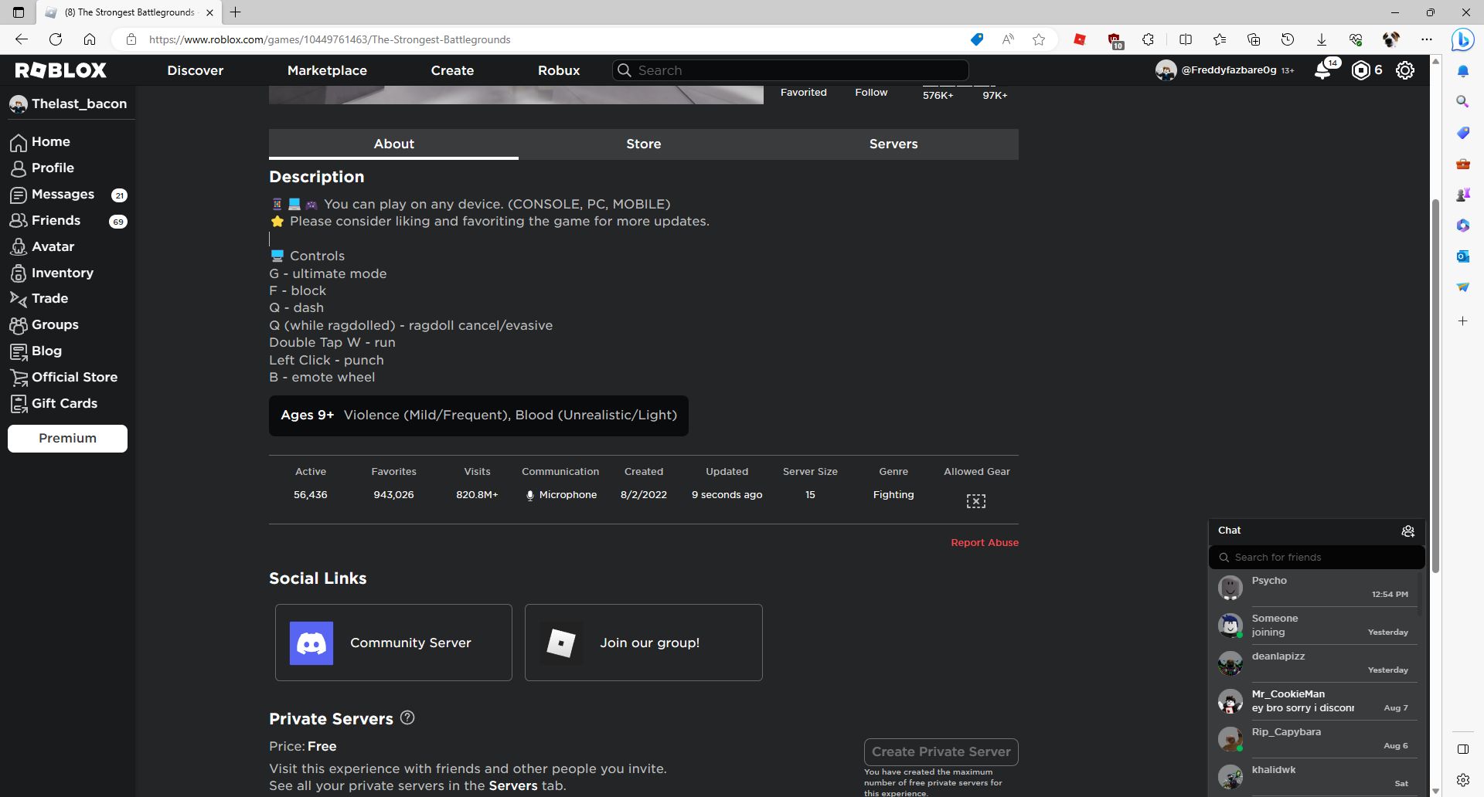Refresh the browser page
Viewport: 1484px width, 797px height.
click(x=56, y=39)
